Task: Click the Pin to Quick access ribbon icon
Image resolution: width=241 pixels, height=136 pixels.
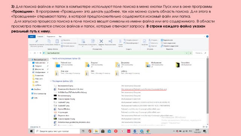Action: click(x=37, y=41)
